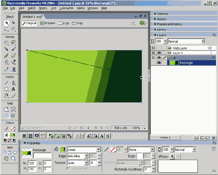Hide the Rectangle object in Layers
218x175 pixels.
(159, 63)
